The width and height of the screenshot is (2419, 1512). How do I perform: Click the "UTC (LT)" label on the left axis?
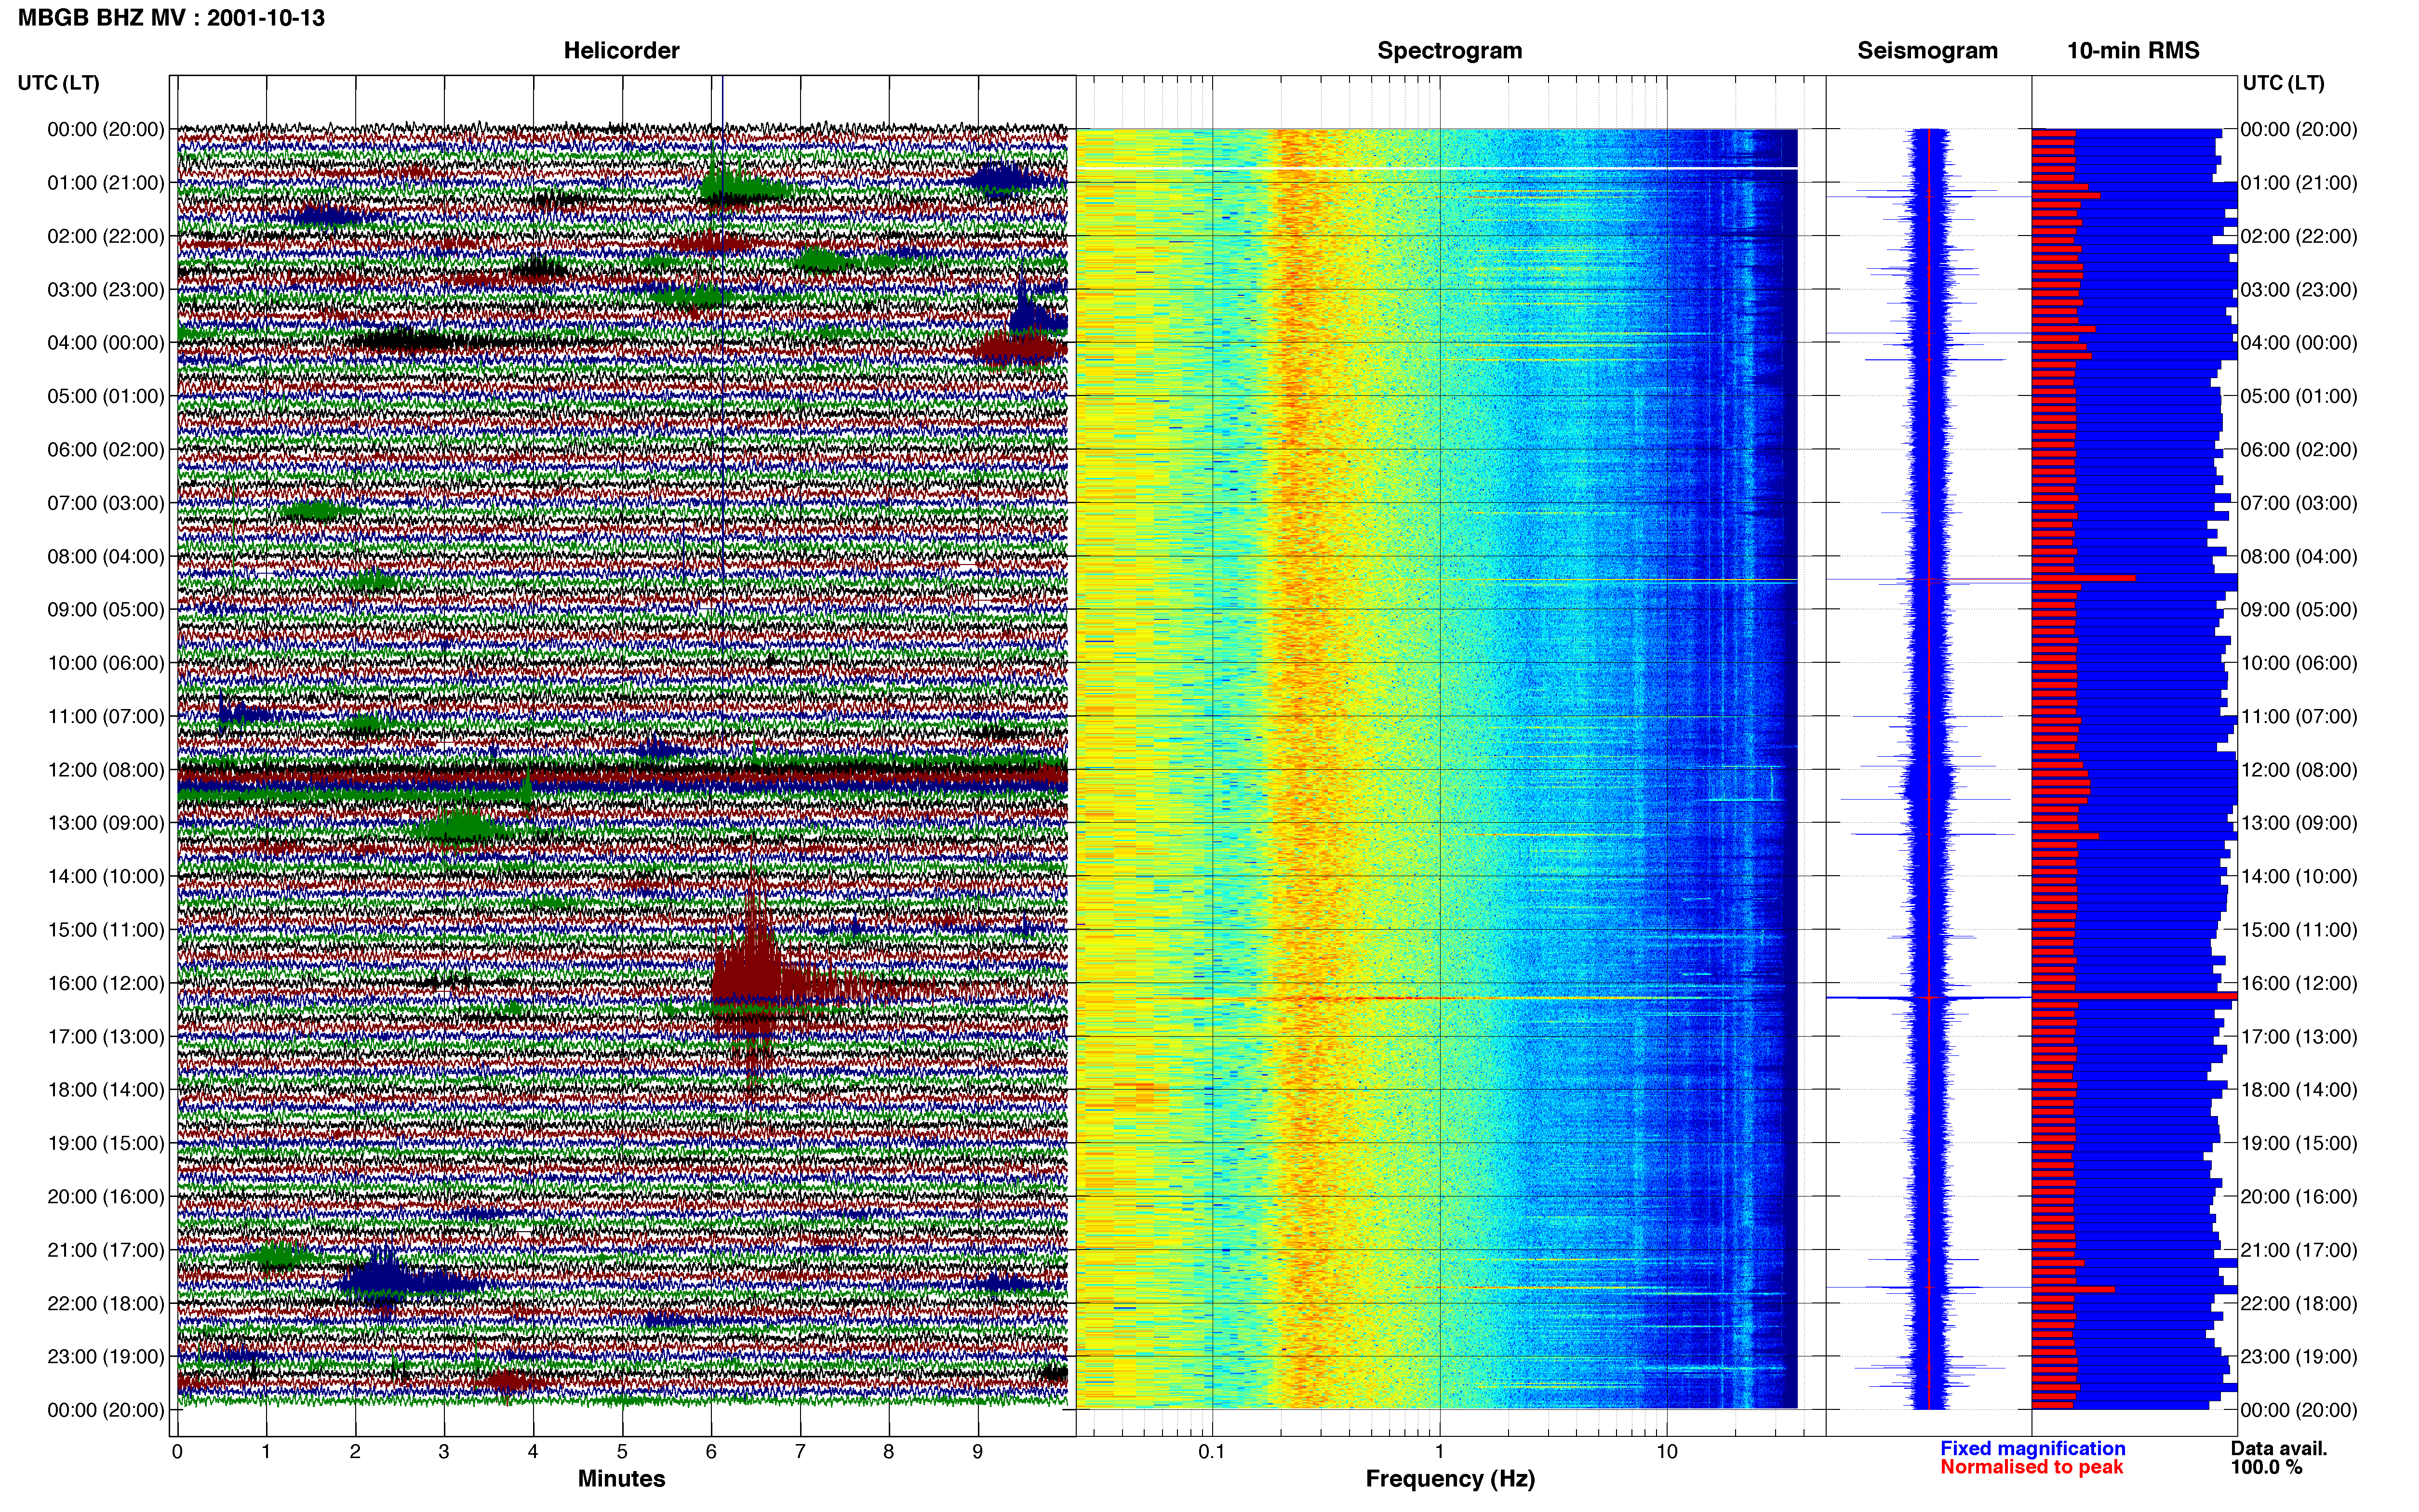click(59, 83)
